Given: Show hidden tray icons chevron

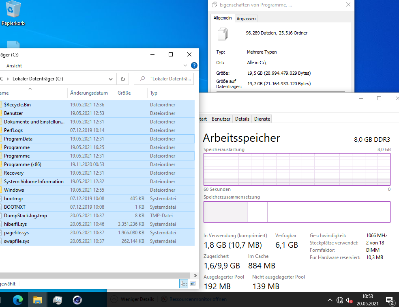Looking at the screenshot, I should [x=330, y=300].
